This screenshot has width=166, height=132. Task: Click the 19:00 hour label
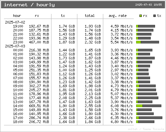tap(18, 26)
